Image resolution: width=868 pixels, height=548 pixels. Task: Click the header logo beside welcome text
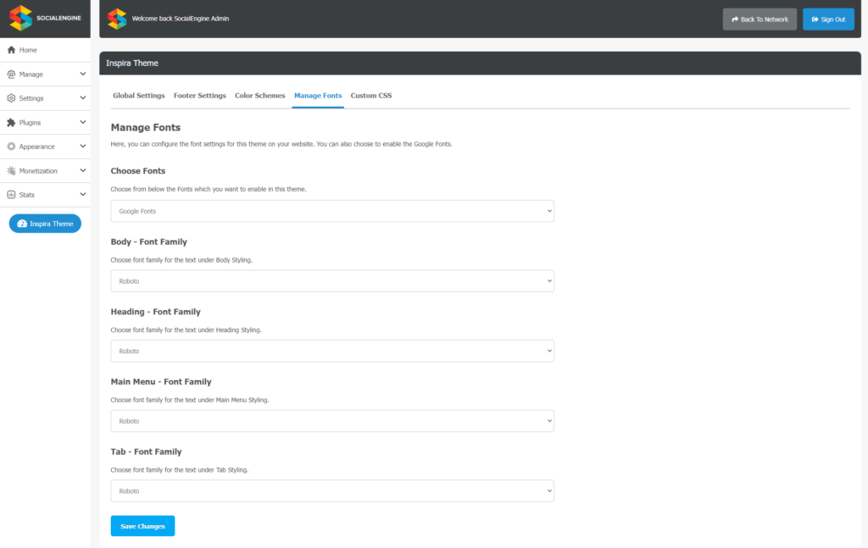[117, 19]
